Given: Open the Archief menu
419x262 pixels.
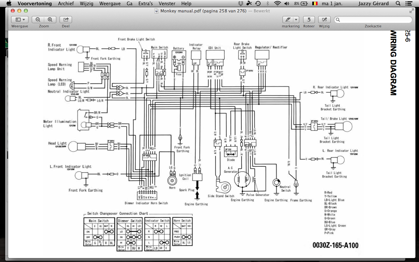Looking at the screenshot, I should coord(66,4).
